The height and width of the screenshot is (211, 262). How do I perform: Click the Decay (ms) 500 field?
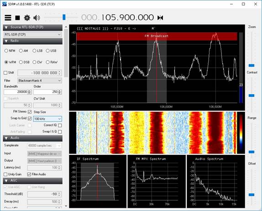point(44,201)
